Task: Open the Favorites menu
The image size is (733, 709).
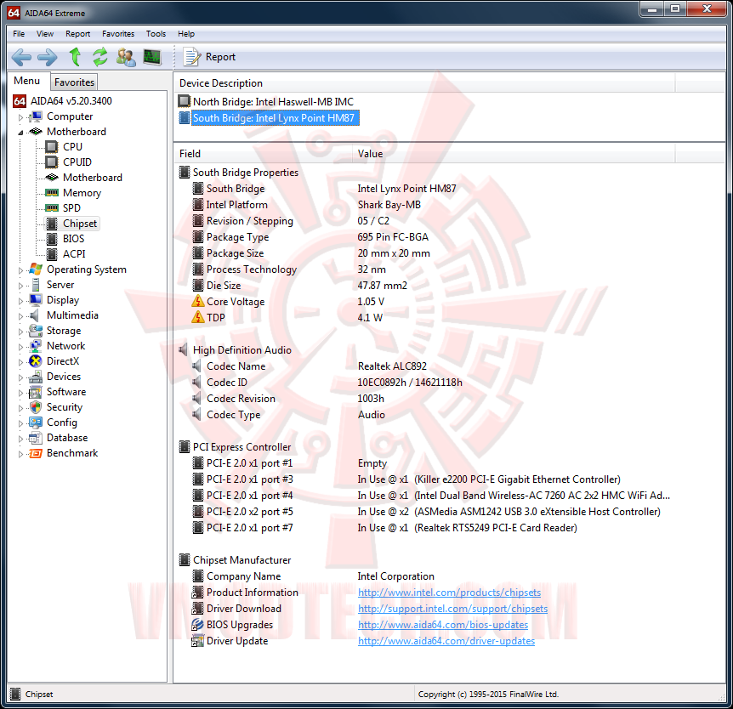Action: 118,34
